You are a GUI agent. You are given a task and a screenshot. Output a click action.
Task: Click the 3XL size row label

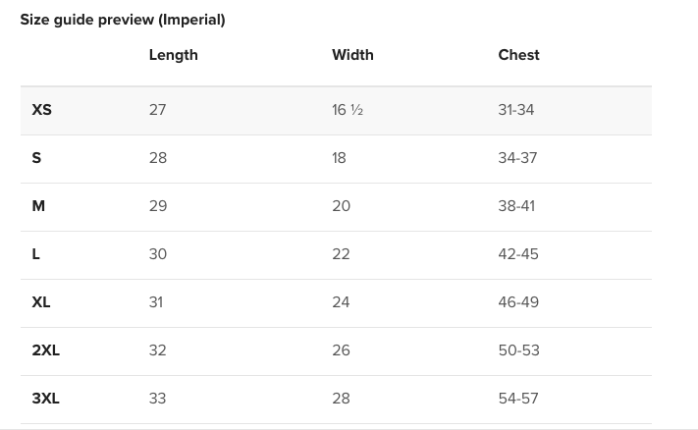tap(45, 399)
